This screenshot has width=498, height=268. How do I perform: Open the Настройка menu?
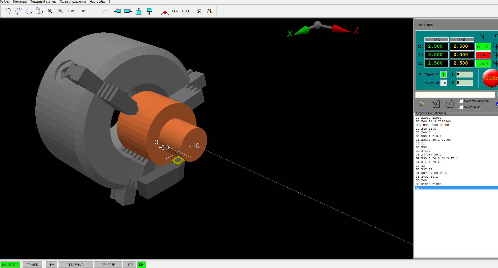pos(97,2)
